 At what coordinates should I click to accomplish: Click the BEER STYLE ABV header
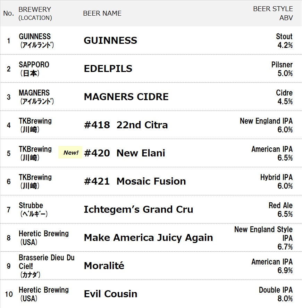[x=273, y=13]
